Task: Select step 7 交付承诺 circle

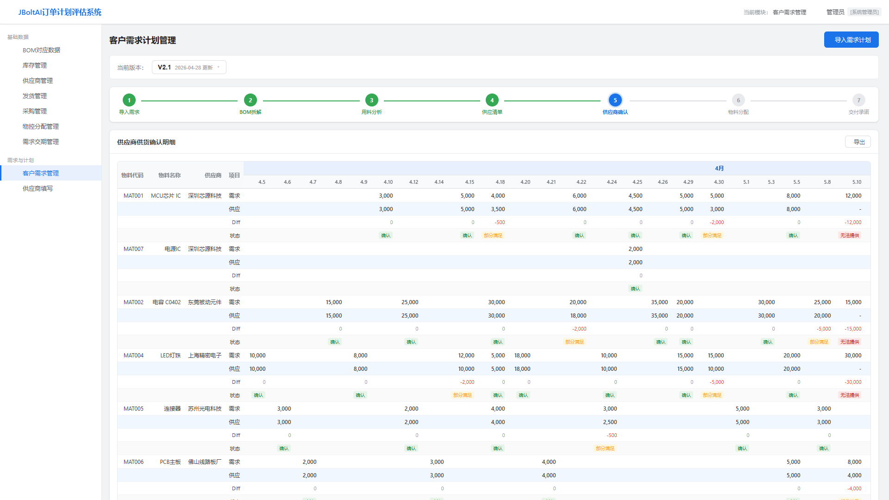Action: (859, 100)
